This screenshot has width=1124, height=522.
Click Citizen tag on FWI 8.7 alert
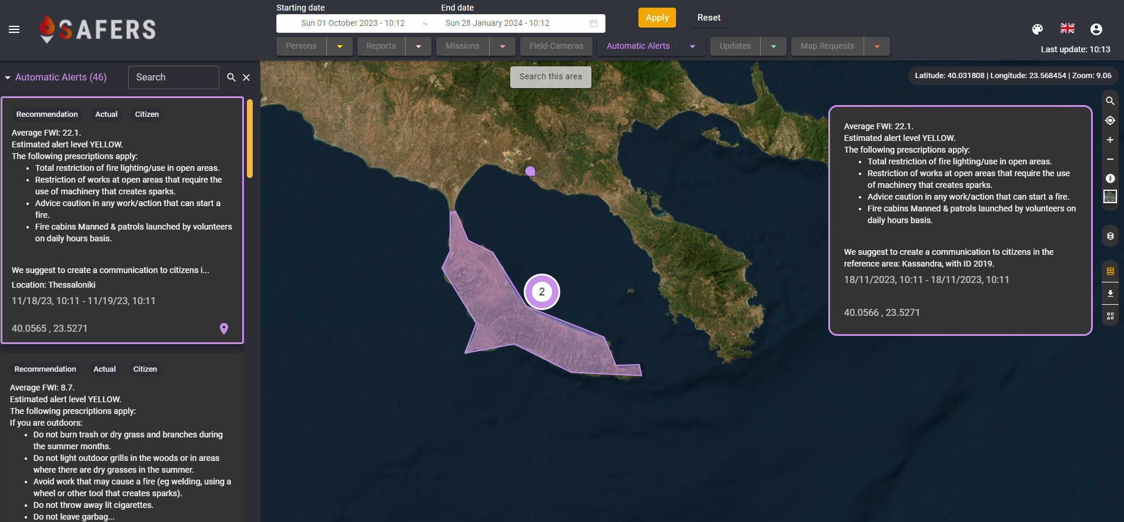tap(145, 369)
